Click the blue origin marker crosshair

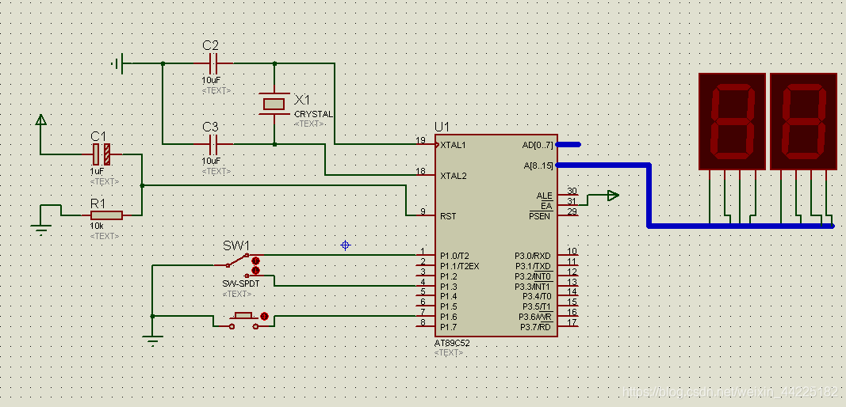[346, 245]
